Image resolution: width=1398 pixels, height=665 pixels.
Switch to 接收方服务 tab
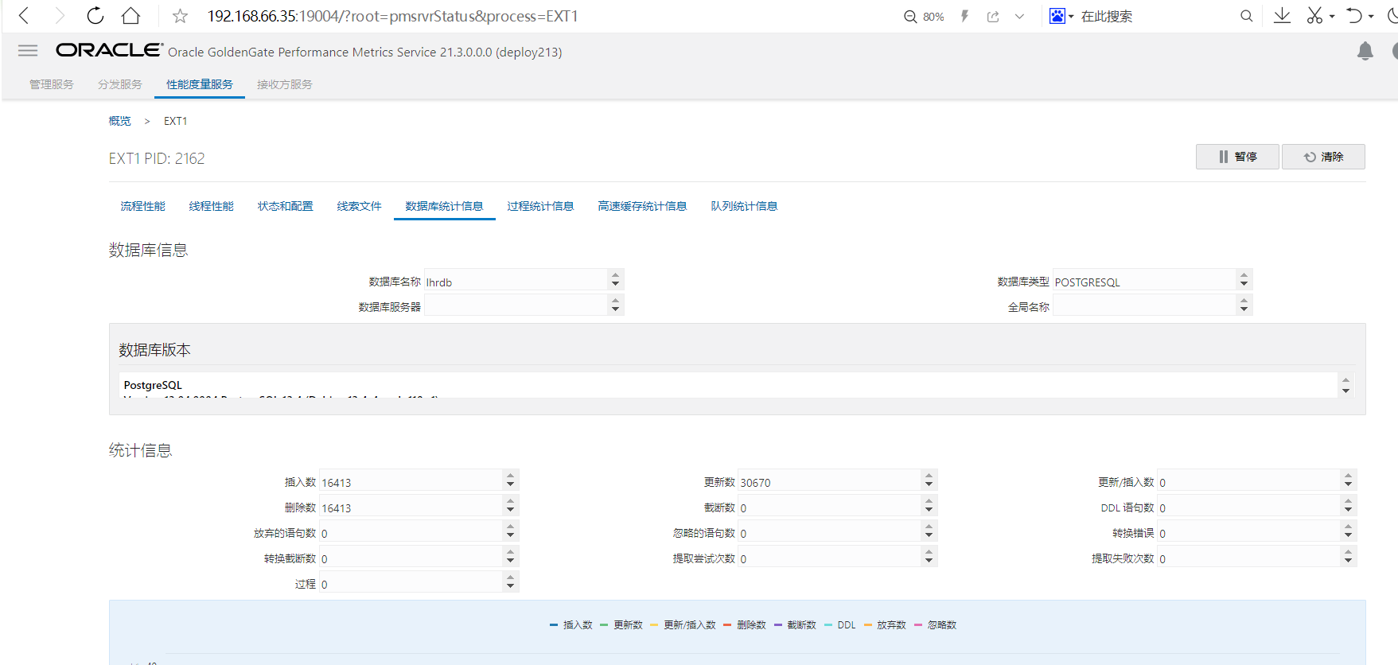(285, 84)
